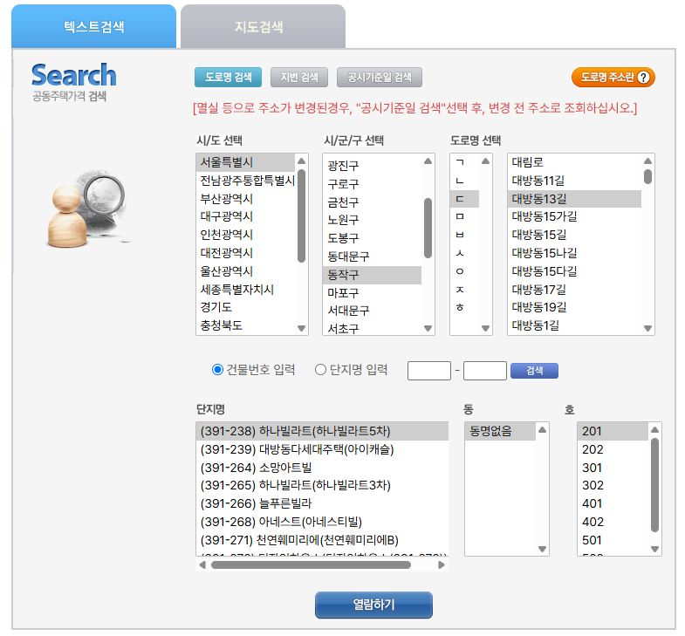The height and width of the screenshot is (636, 685).
Task: Click down arrow of 시/도 list scrollbar
Action: 301,328
